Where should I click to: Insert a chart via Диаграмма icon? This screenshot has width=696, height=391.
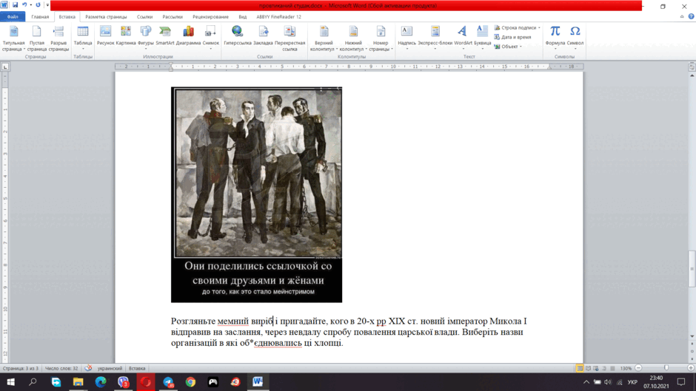[188, 36]
